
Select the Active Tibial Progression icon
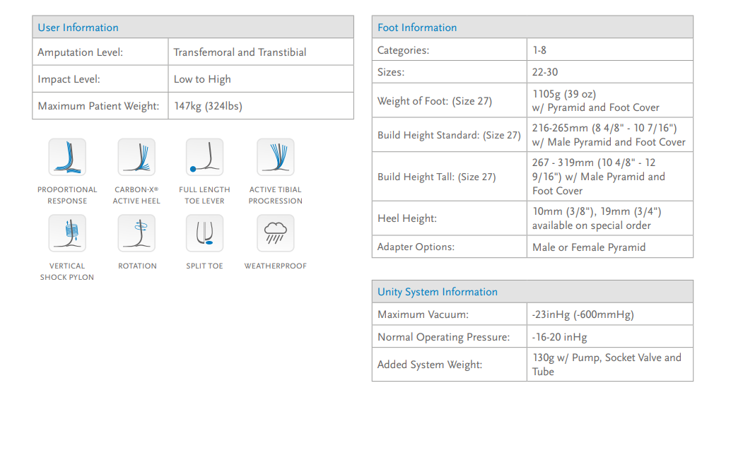275,158
